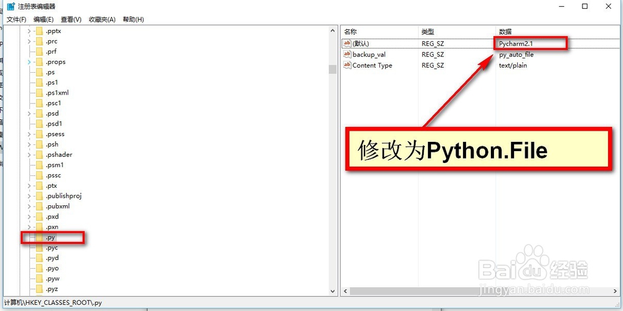Image resolution: width=623 pixels, height=311 pixels.
Task: Click the .ps1 folder icon
Action: pos(39,83)
